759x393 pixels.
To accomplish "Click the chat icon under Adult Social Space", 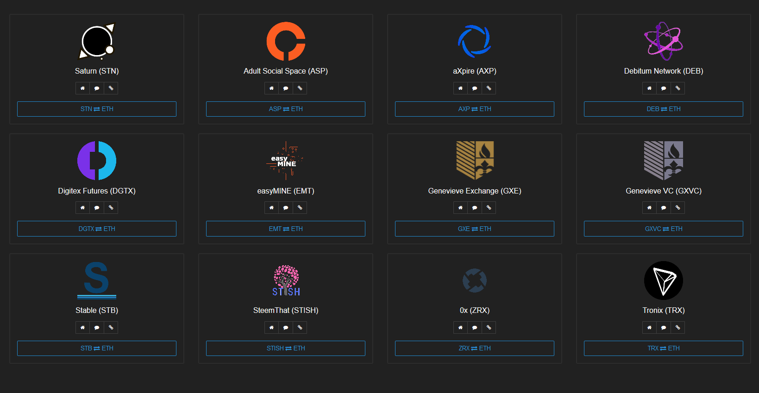I will point(286,88).
